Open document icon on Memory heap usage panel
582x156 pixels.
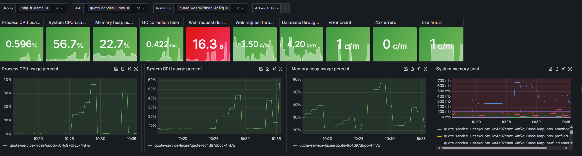click(x=412, y=69)
